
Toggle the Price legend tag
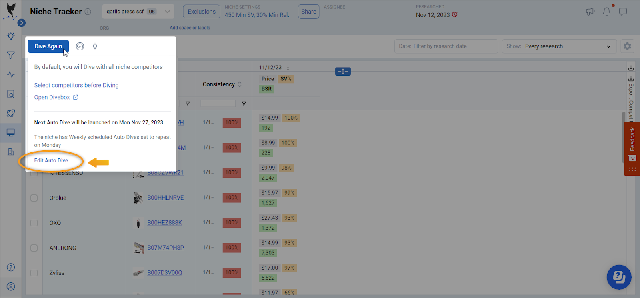268,79
